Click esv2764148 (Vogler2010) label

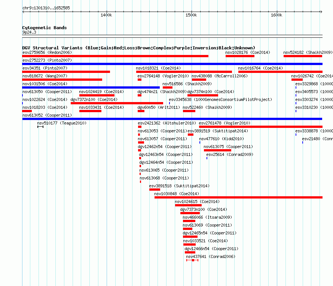coord(163,76)
